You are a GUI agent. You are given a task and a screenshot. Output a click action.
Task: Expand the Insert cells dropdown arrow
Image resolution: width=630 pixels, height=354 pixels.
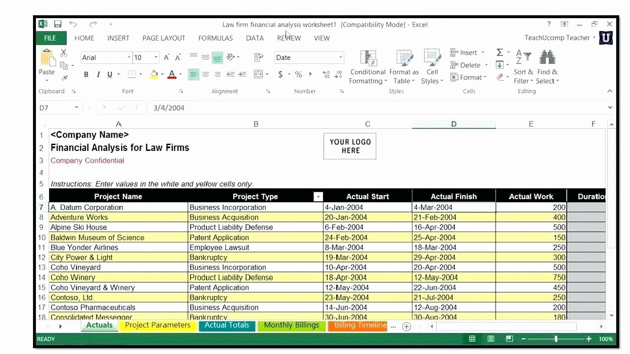tap(483, 53)
